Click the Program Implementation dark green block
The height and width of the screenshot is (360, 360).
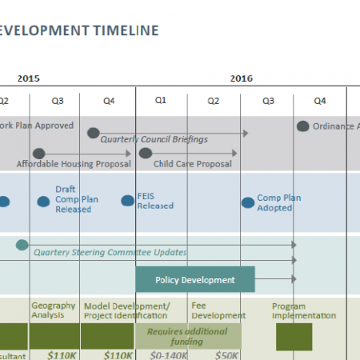294,337
